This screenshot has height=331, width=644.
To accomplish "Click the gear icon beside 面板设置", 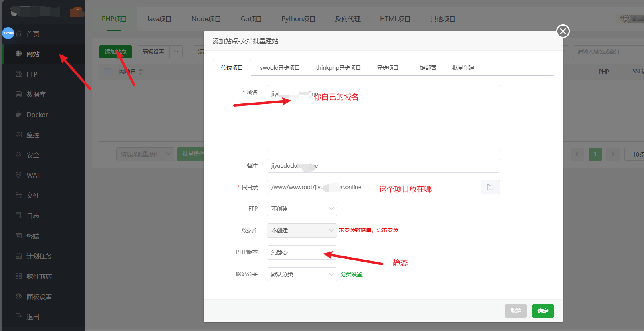I will point(18,296).
